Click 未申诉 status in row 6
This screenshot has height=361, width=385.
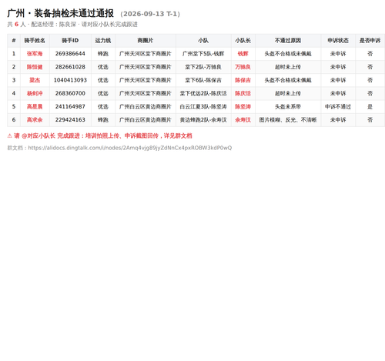click(338, 120)
